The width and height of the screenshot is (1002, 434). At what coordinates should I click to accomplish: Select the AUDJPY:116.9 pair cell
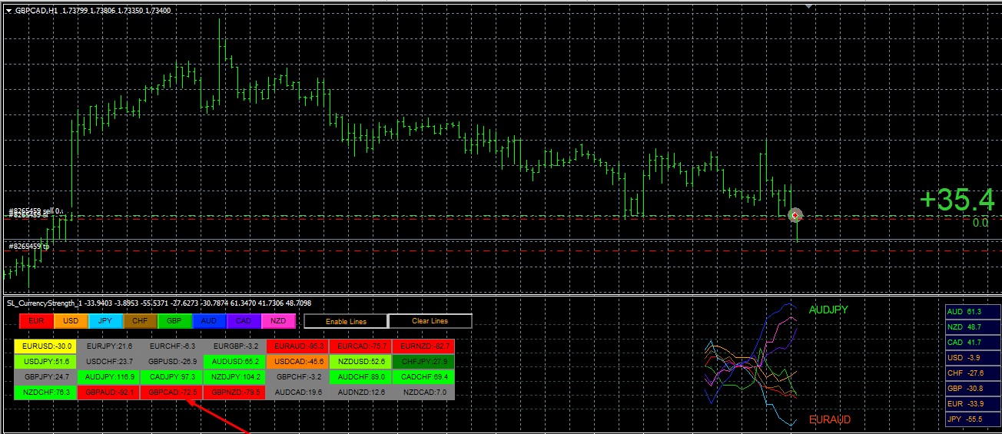tap(108, 377)
